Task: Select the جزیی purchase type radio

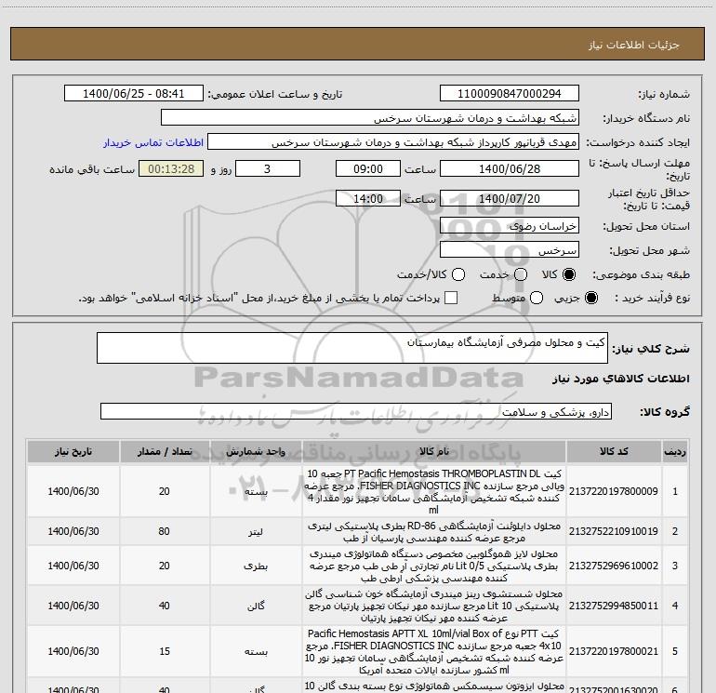Action: [590, 298]
